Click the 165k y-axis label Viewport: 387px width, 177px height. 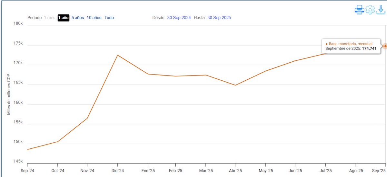[x=18, y=83]
